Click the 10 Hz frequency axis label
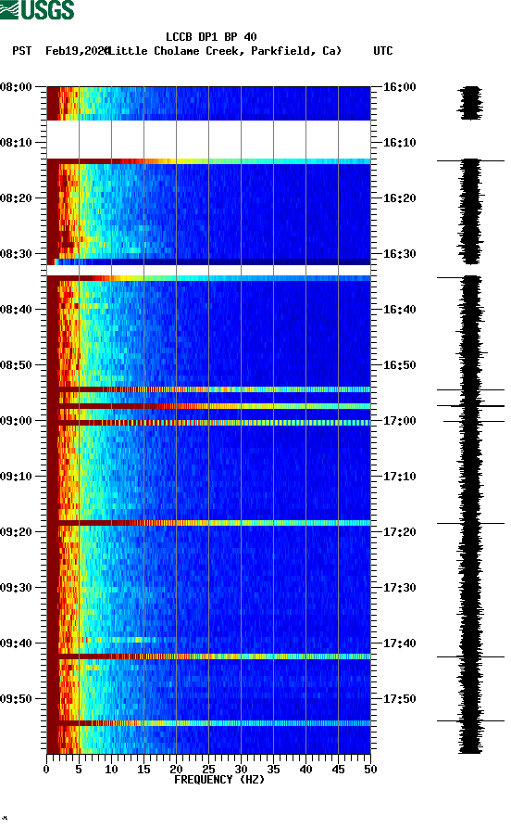Image resolution: width=511 pixels, height=828 pixels. point(111,770)
